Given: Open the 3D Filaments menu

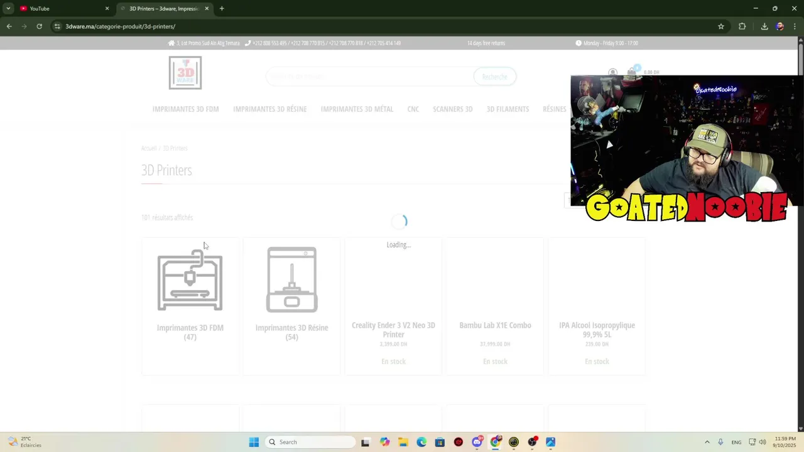Looking at the screenshot, I should pyautogui.click(x=508, y=109).
